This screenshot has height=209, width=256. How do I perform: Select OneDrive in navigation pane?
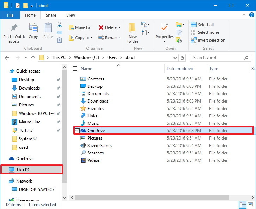[25, 159]
